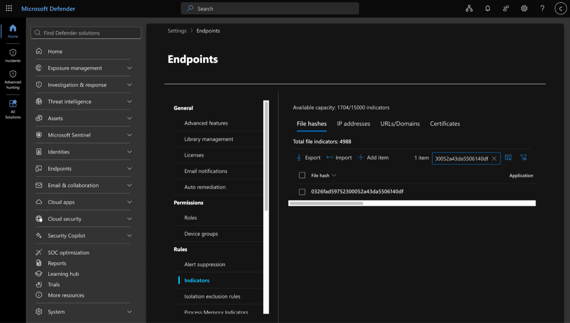The image size is (570, 323).
Task: Expand the System chevron
Action: click(129, 311)
